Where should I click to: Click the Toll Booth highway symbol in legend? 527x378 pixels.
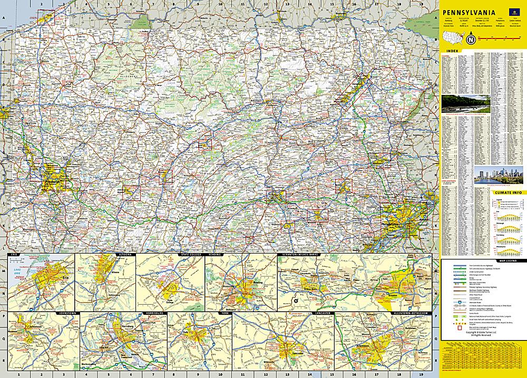tap(460, 268)
